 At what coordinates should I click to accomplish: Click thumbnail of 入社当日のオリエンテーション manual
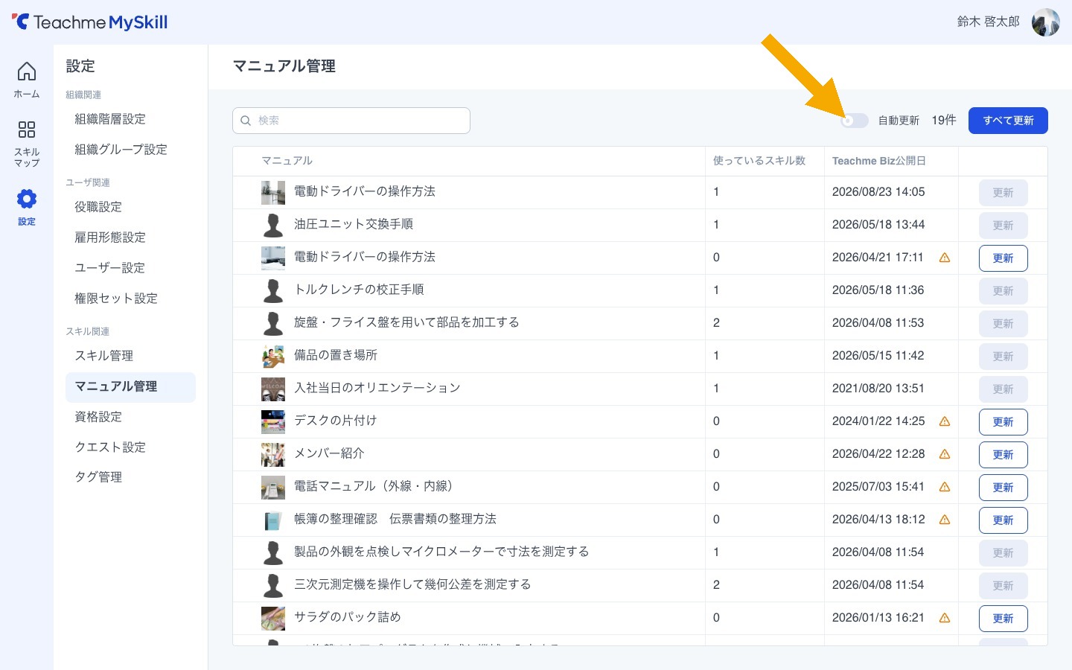(273, 389)
